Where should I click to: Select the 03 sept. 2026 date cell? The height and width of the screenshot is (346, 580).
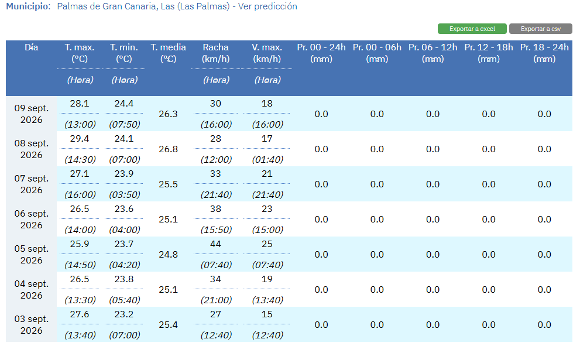32,324
